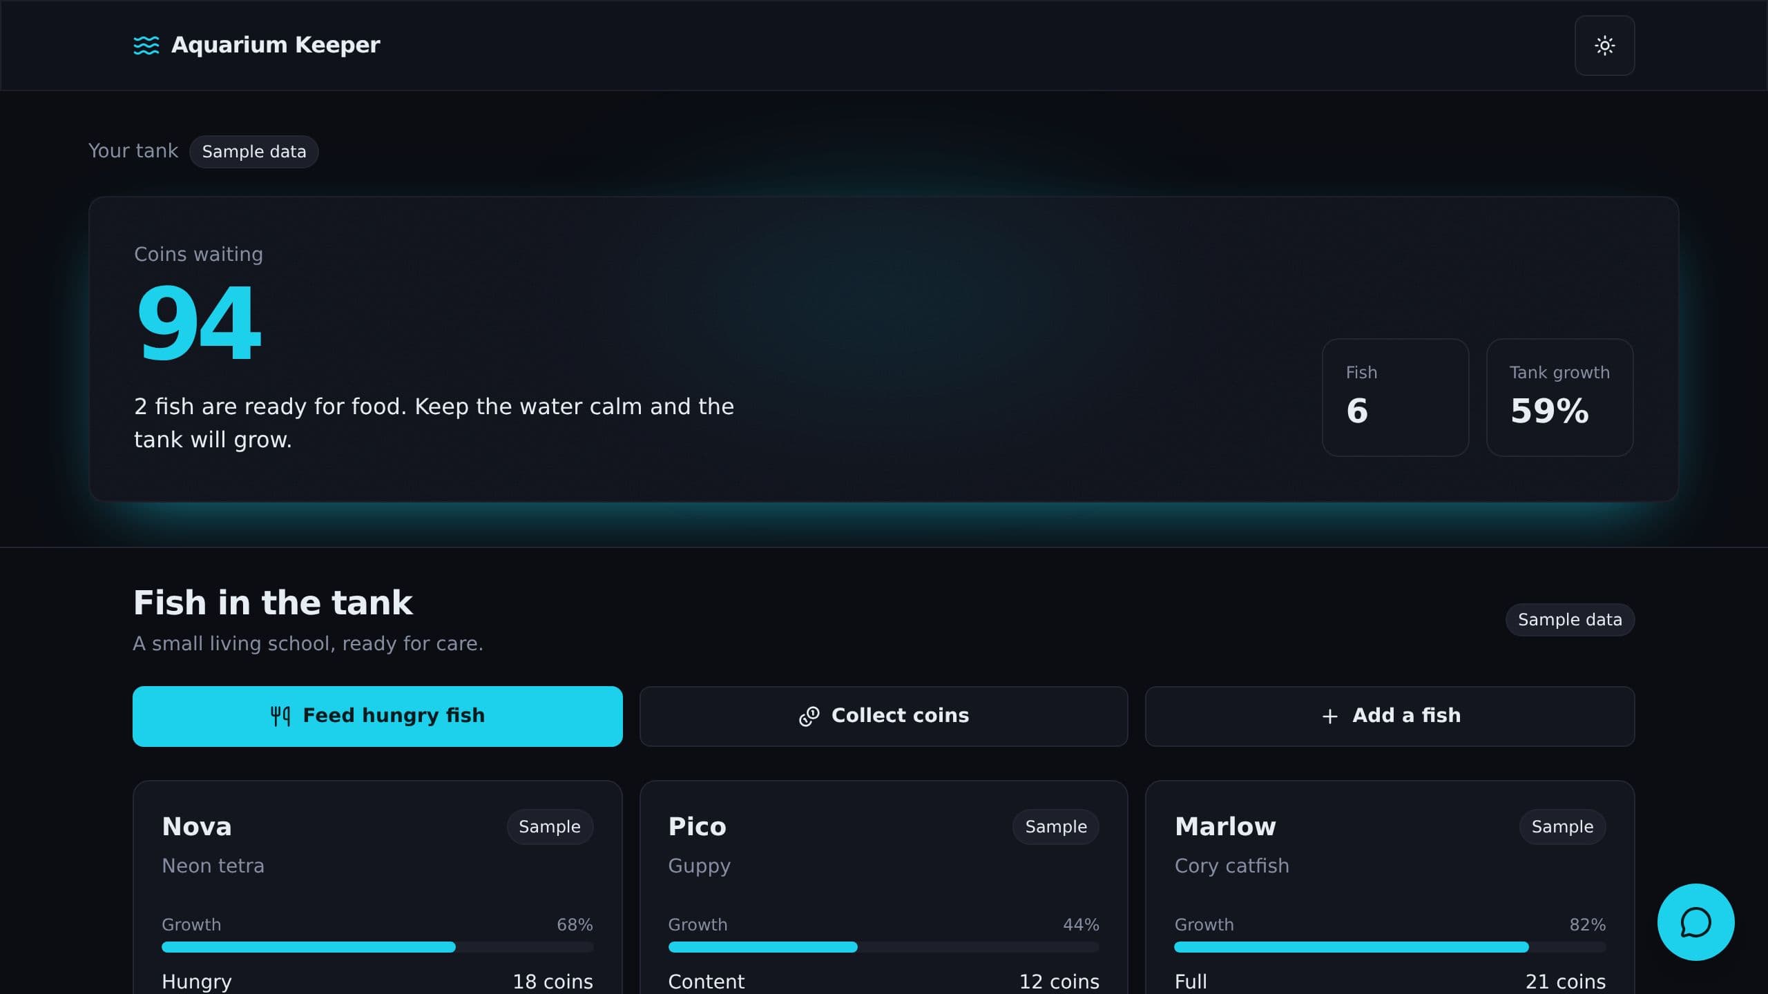The height and width of the screenshot is (994, 1768).
Task: Click the "Neon tetra" species text
Action: [x=213, y=866]
